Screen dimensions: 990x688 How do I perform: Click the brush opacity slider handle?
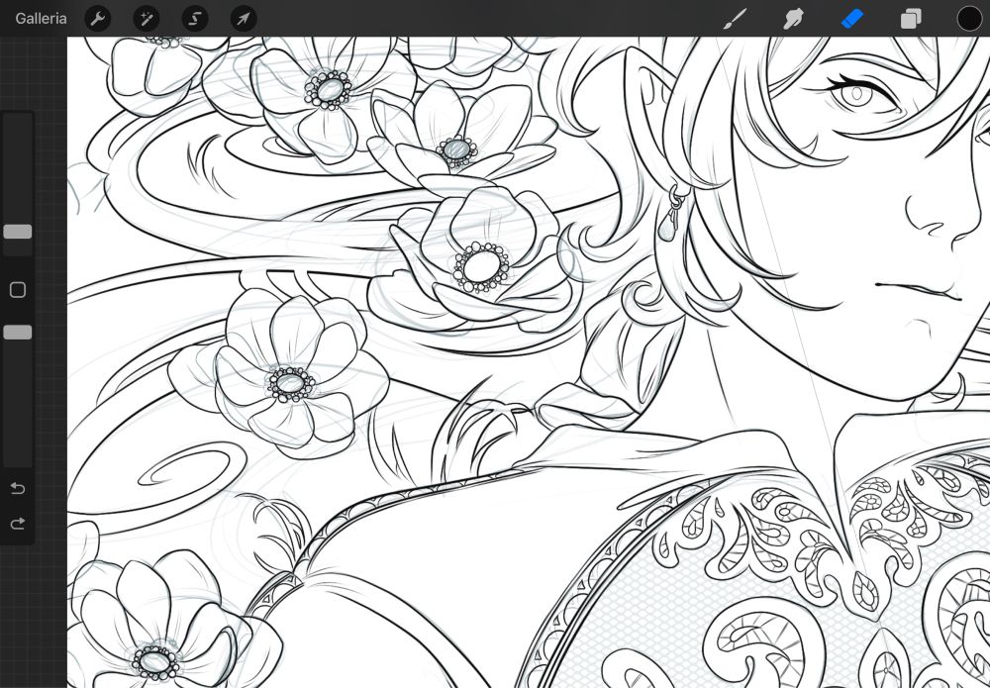pos(18,333)
